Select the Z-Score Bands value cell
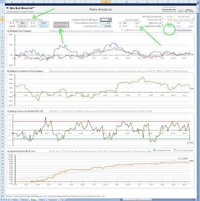Viewport: 200px width, 201px height. coord(106,23)
